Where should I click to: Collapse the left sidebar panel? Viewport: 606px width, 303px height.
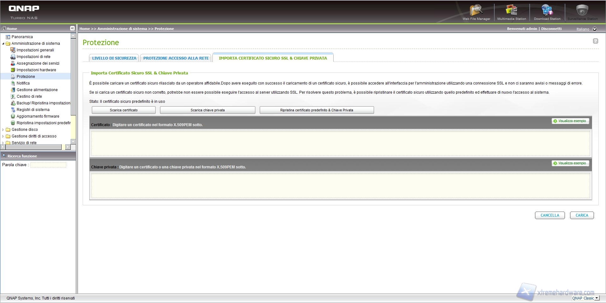click(x=72, y=28)
